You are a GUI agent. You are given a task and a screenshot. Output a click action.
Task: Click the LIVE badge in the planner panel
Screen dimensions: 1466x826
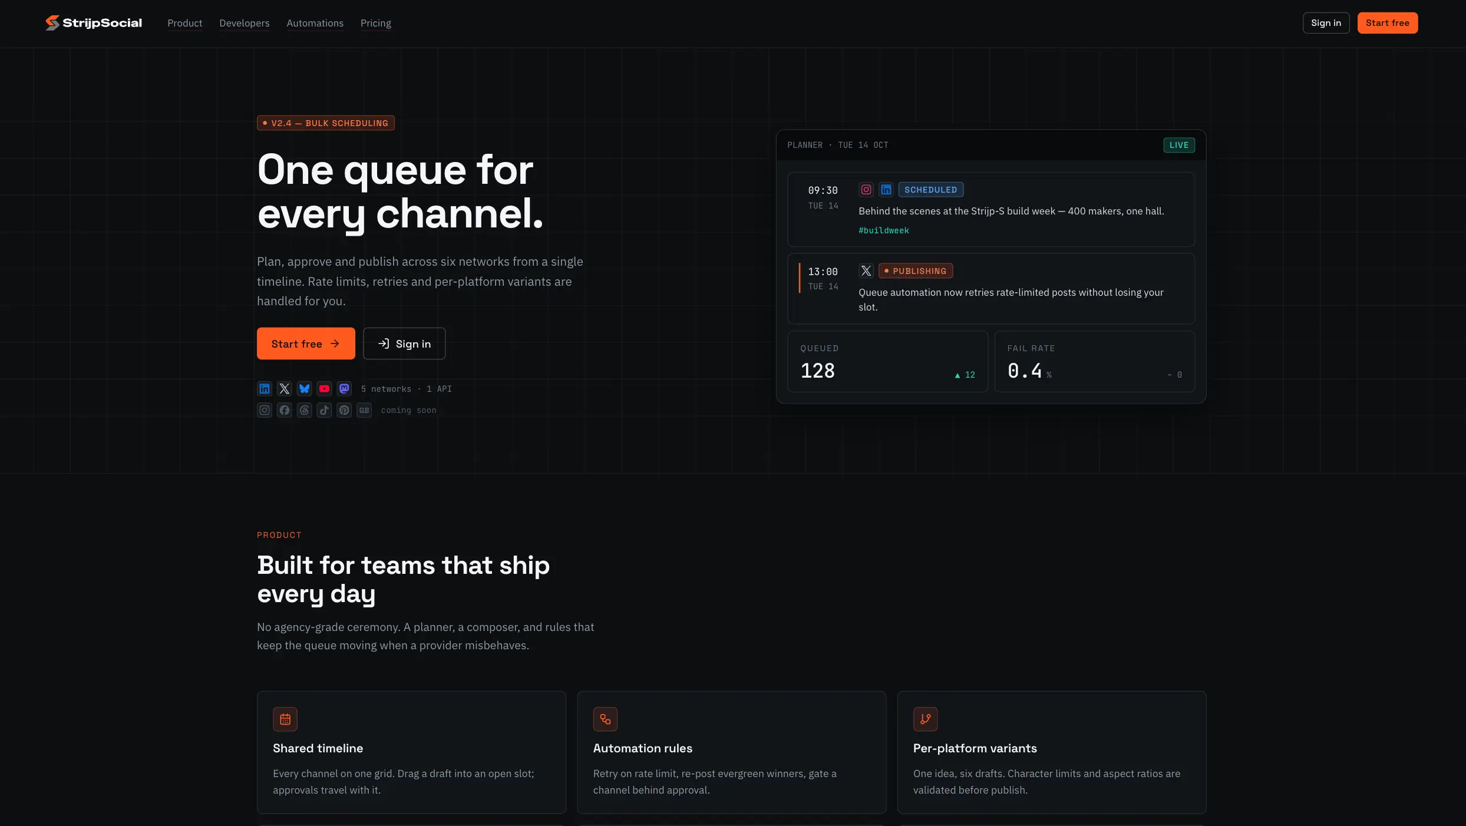(x=1179, y=145)
